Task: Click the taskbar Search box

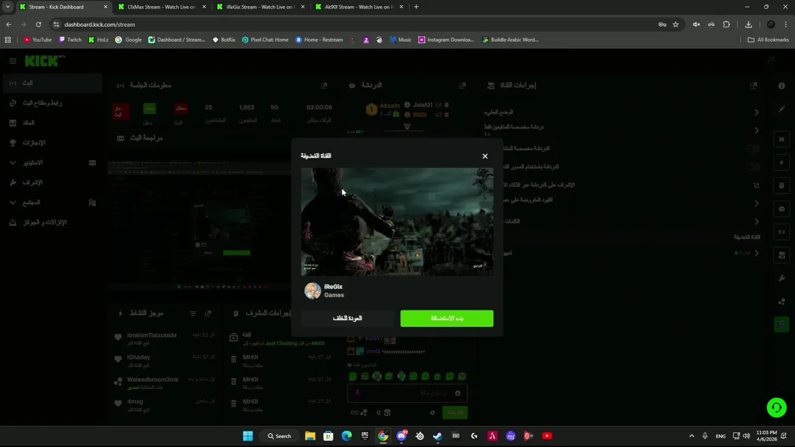Action: point(279,436)
